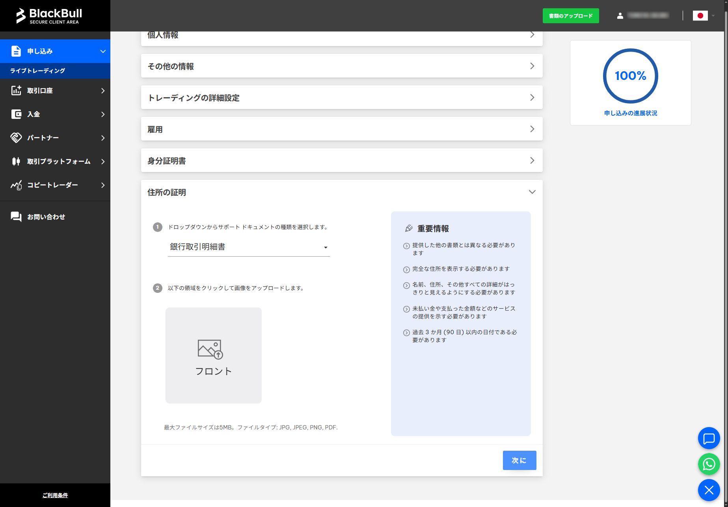Image resolution: width=728 pixels, height=507 pixels.
Task: Open the ご利用条件 terms link
Action: 55,495
